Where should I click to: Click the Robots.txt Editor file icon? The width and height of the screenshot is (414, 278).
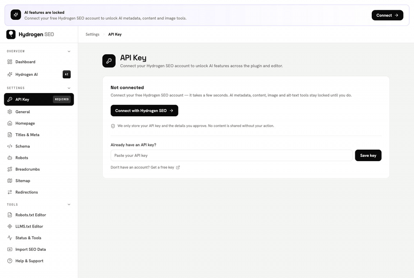coord(10,215)
